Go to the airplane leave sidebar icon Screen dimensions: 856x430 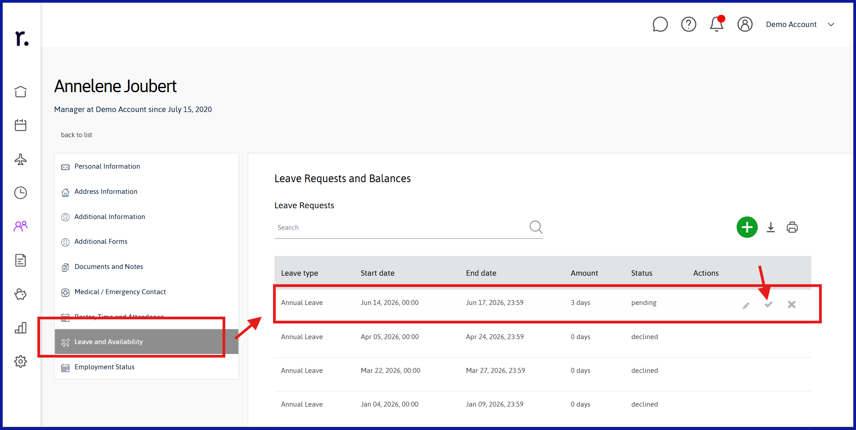(x=21, y=159)
